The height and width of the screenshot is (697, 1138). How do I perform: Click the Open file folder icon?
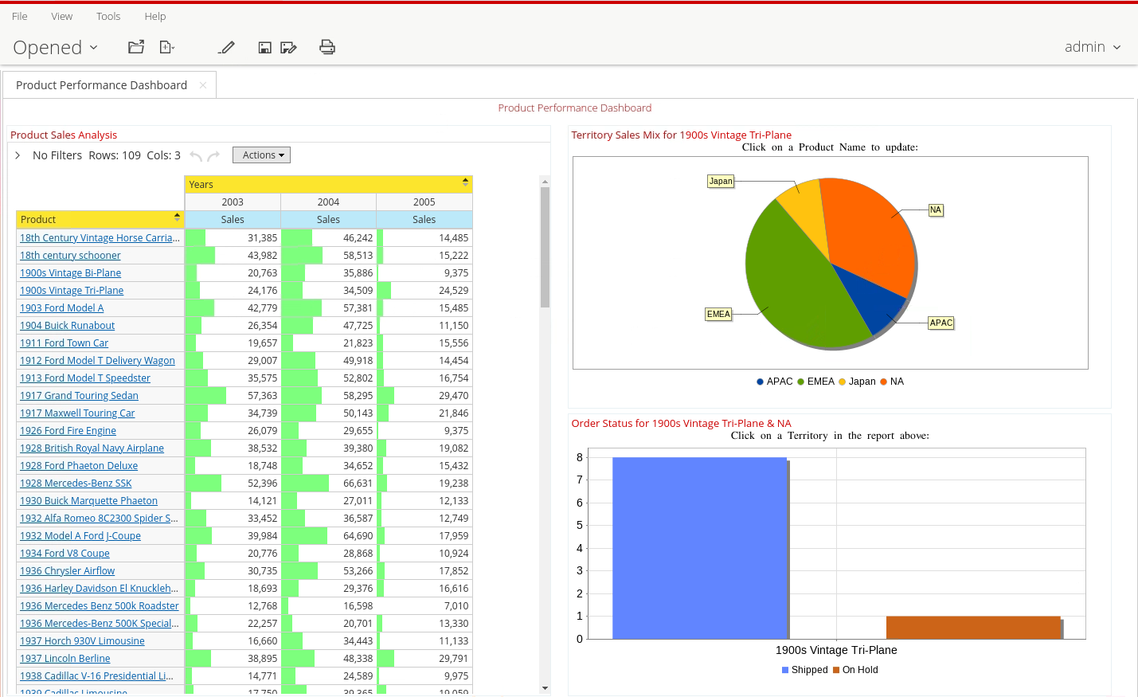(x=136, y=47)
